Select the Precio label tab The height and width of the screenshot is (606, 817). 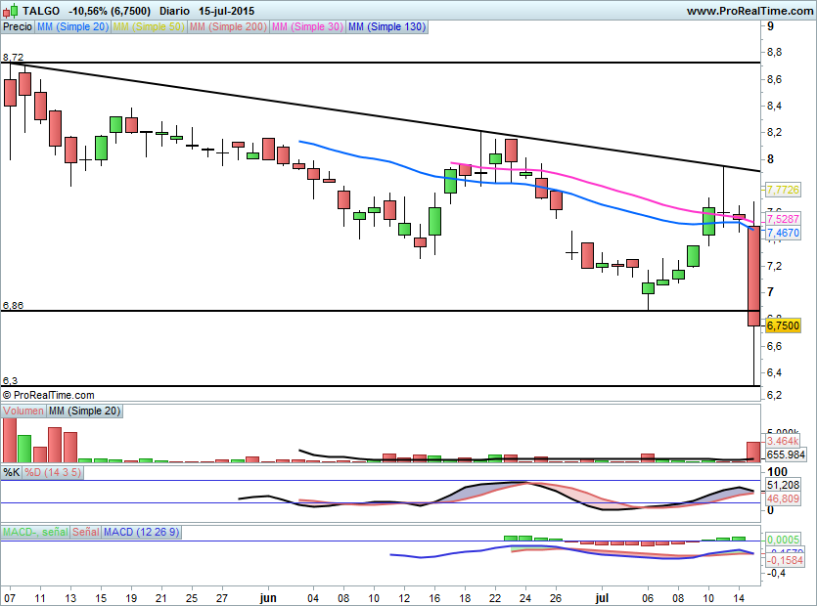(18, 27)
